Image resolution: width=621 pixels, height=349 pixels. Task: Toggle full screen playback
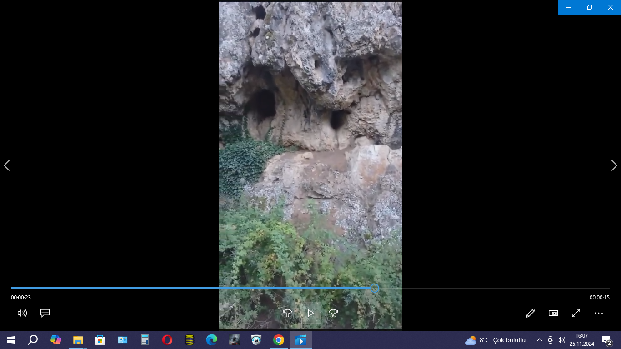pos(576,313)
